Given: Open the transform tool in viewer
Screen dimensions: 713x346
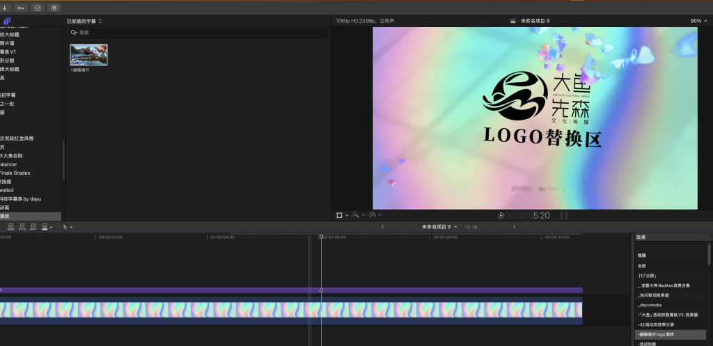Looking at the screenshot, I should (x=339, y=215).
